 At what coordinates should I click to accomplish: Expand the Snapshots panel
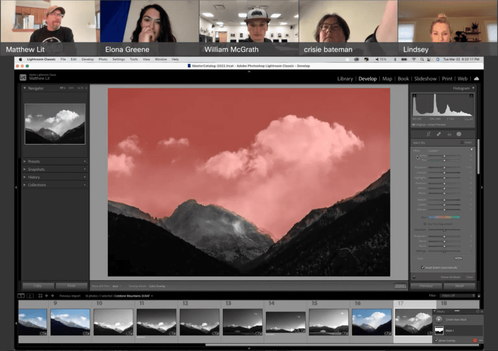tap(36, 169)
